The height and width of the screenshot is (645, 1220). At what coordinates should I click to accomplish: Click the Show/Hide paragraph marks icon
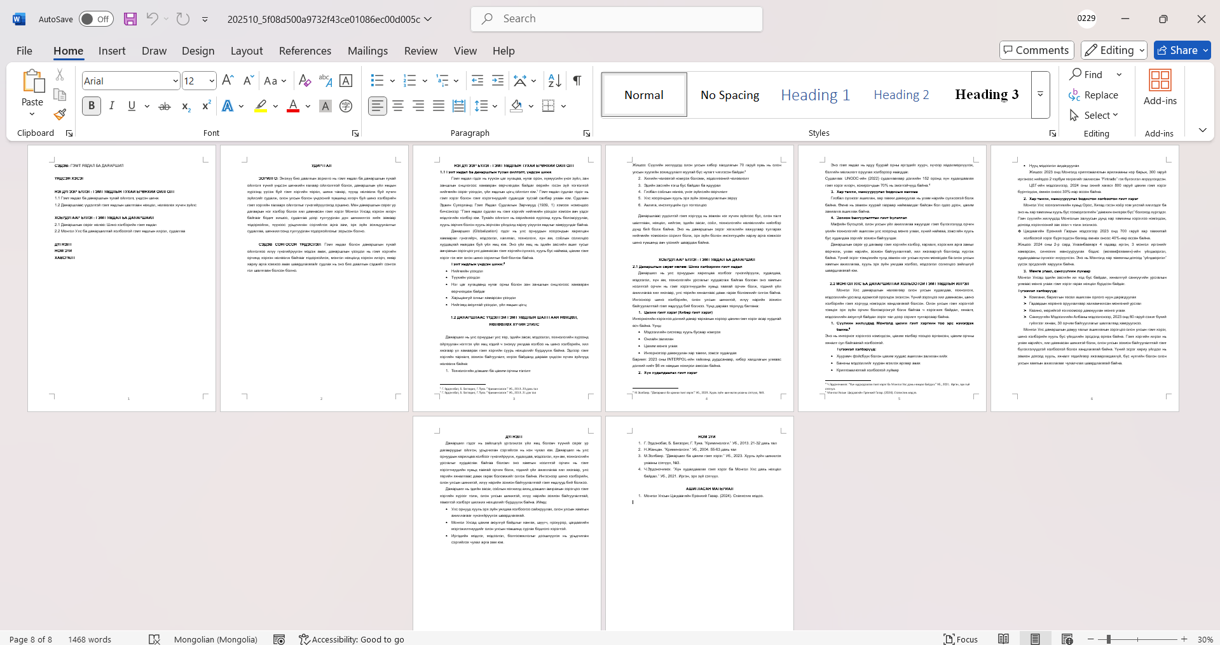coord(577,81)
